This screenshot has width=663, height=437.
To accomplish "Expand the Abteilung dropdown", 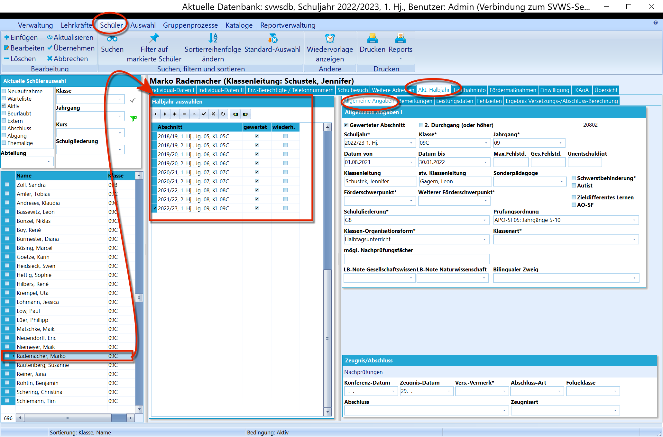I will [x=49, y=161].
